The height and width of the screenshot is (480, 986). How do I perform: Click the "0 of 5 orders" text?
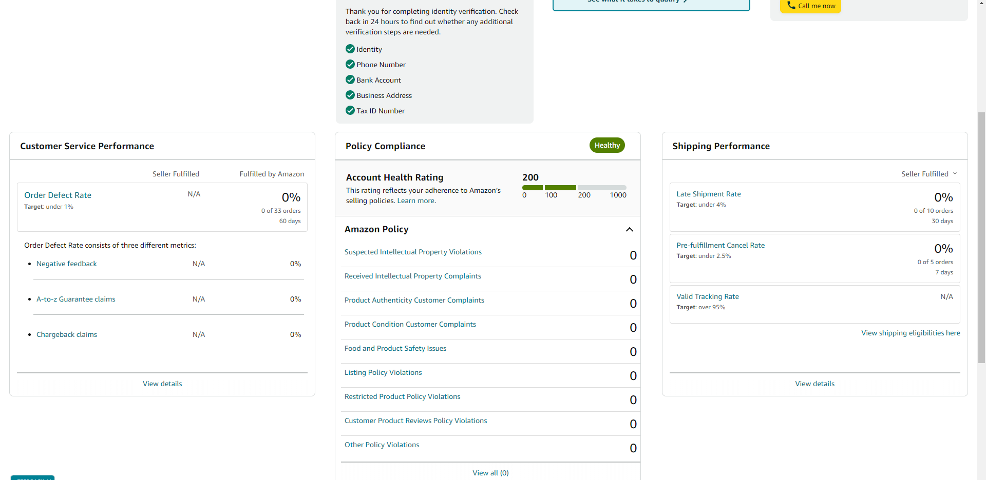pos(935,262)
